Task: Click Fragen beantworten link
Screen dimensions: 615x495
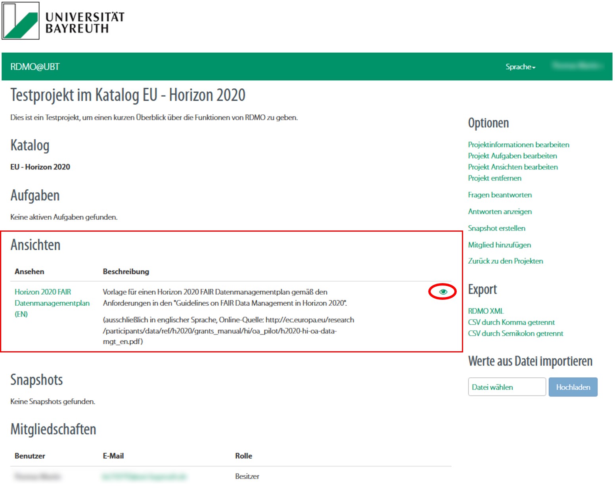Action: tap(500, 194)
